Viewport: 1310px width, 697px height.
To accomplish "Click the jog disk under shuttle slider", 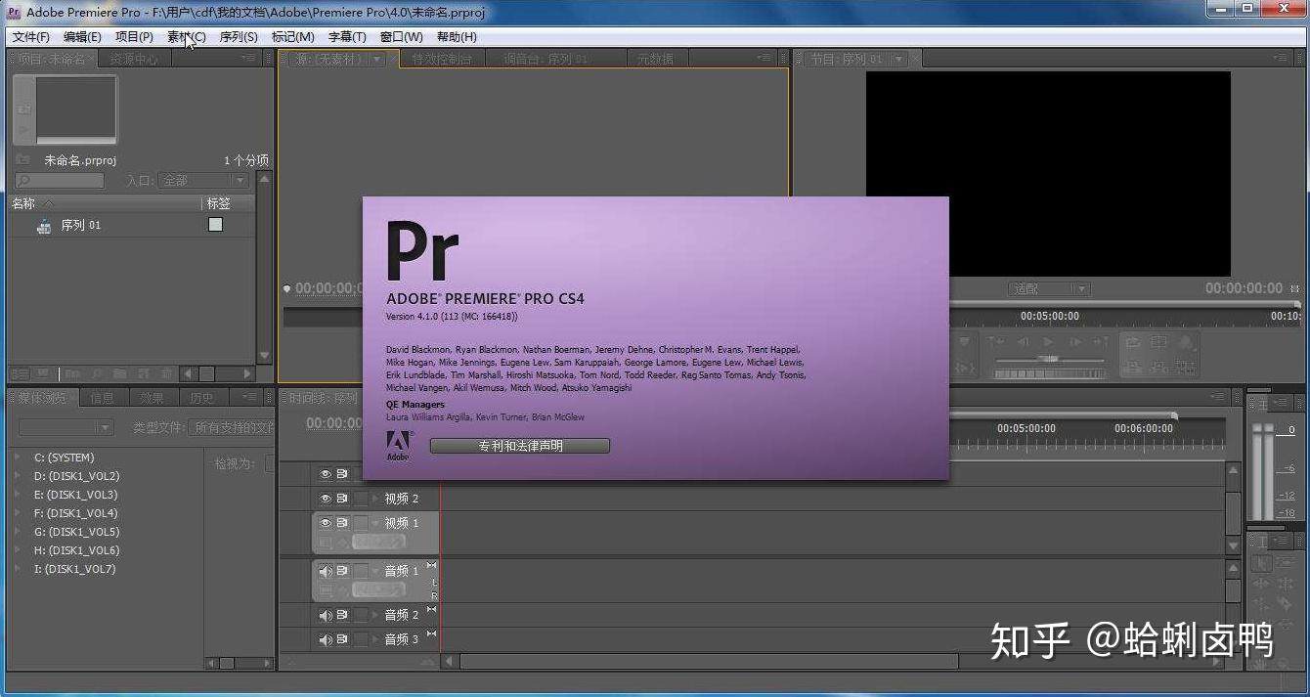I will tap(1048, 373).
